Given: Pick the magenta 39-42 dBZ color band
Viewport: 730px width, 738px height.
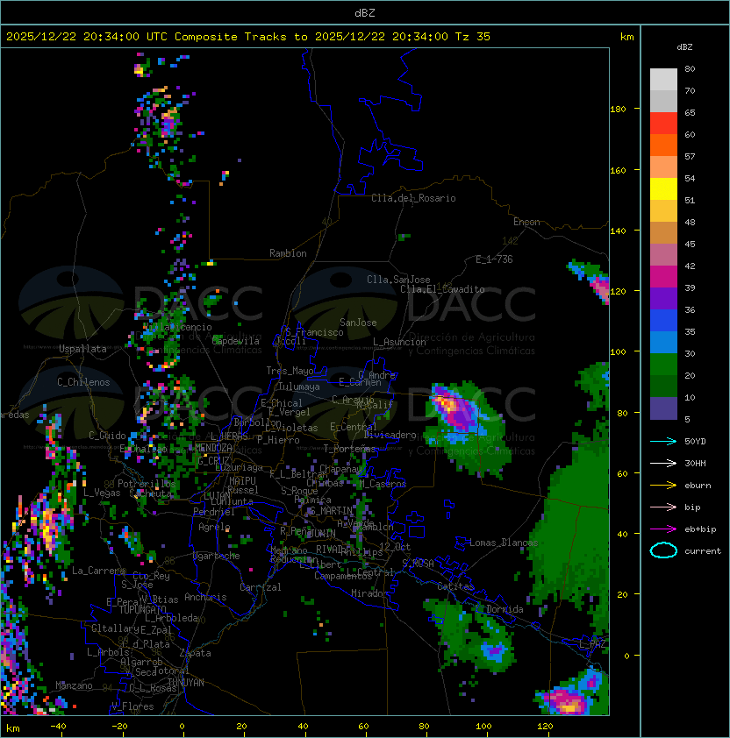Looking at the screenshot, I should point(663,277).
